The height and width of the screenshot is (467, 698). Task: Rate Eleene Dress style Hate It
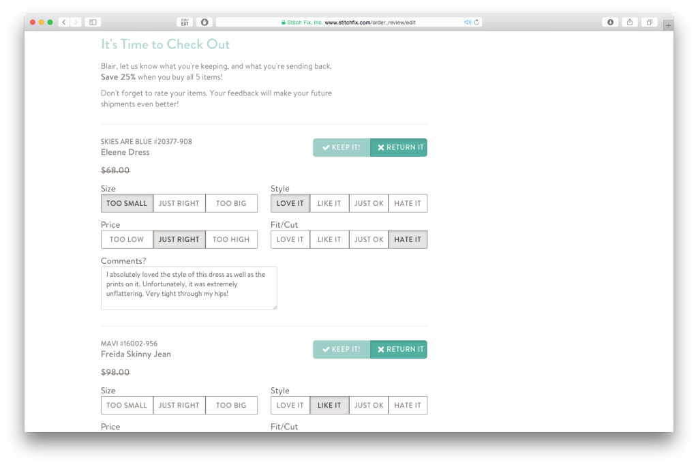[408, 203]
